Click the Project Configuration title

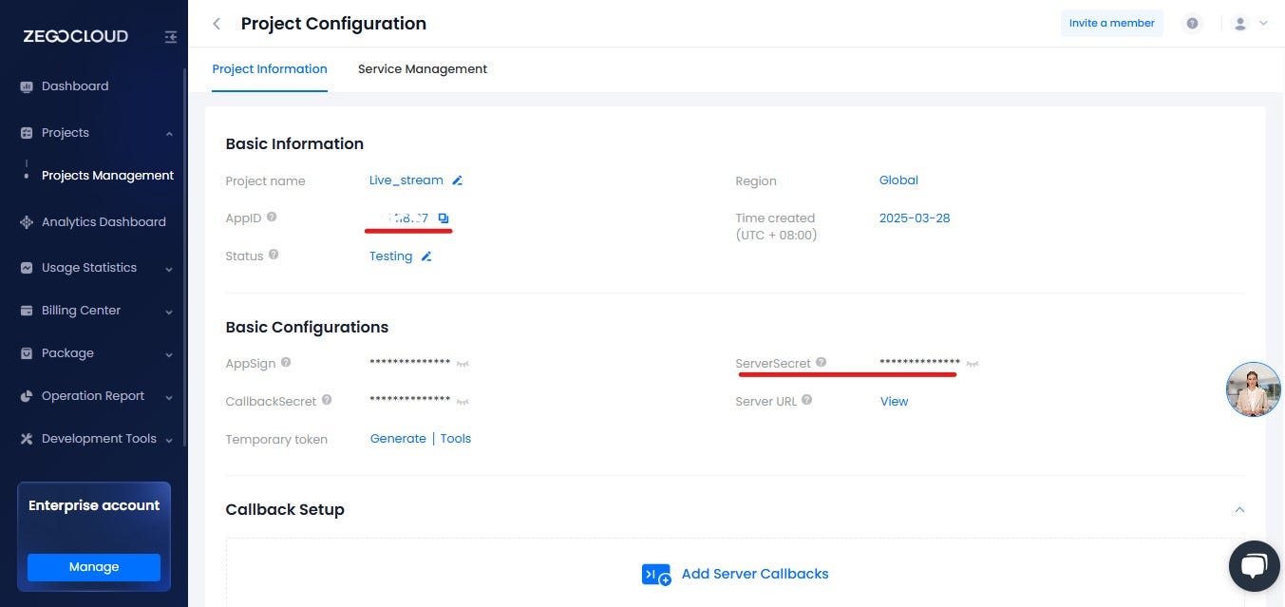point(333,24)
